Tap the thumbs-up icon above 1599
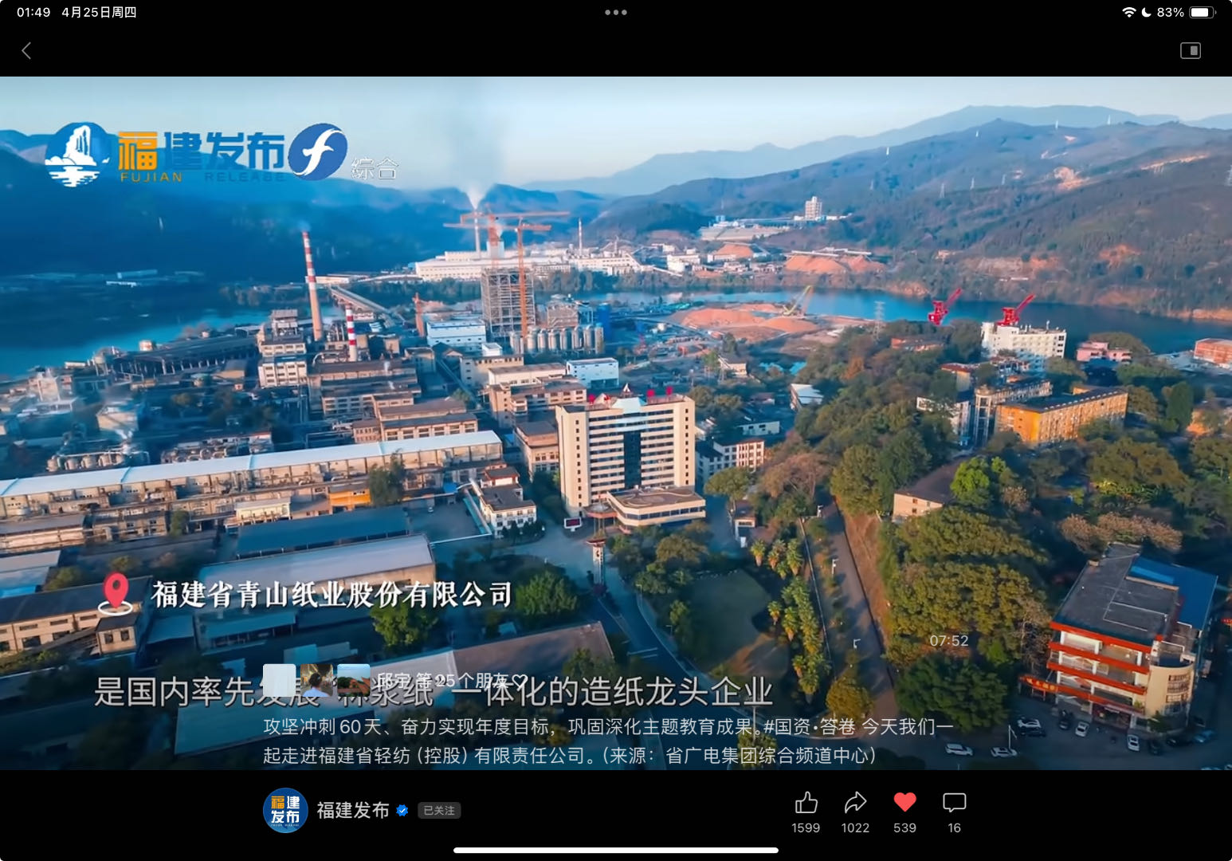Screen dimensions: 1232x861 pos(806,802)
